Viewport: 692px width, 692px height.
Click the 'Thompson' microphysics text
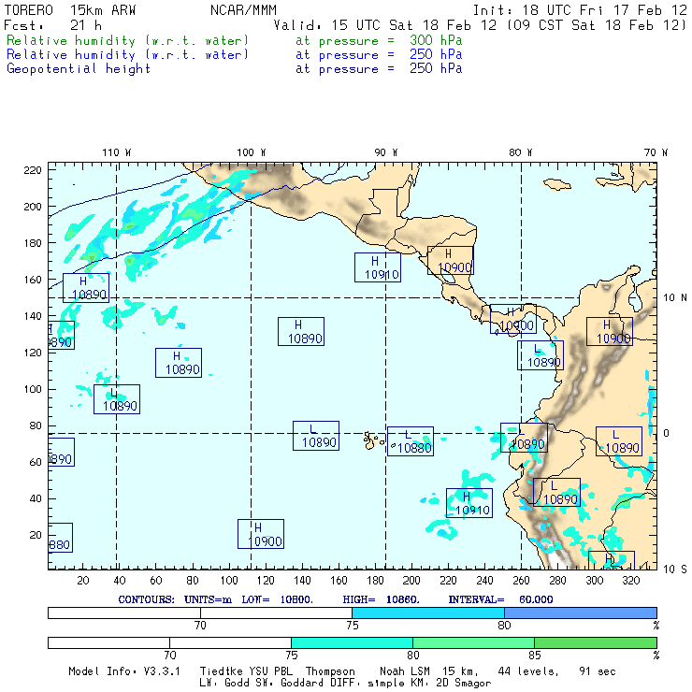click(330, 671)
